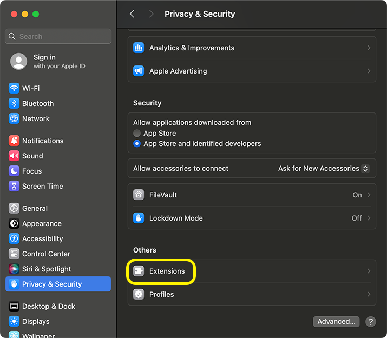Open Bluetooth settings from sidebar icon
This screenshot has width=387, height=338.
tap(14, 103)
